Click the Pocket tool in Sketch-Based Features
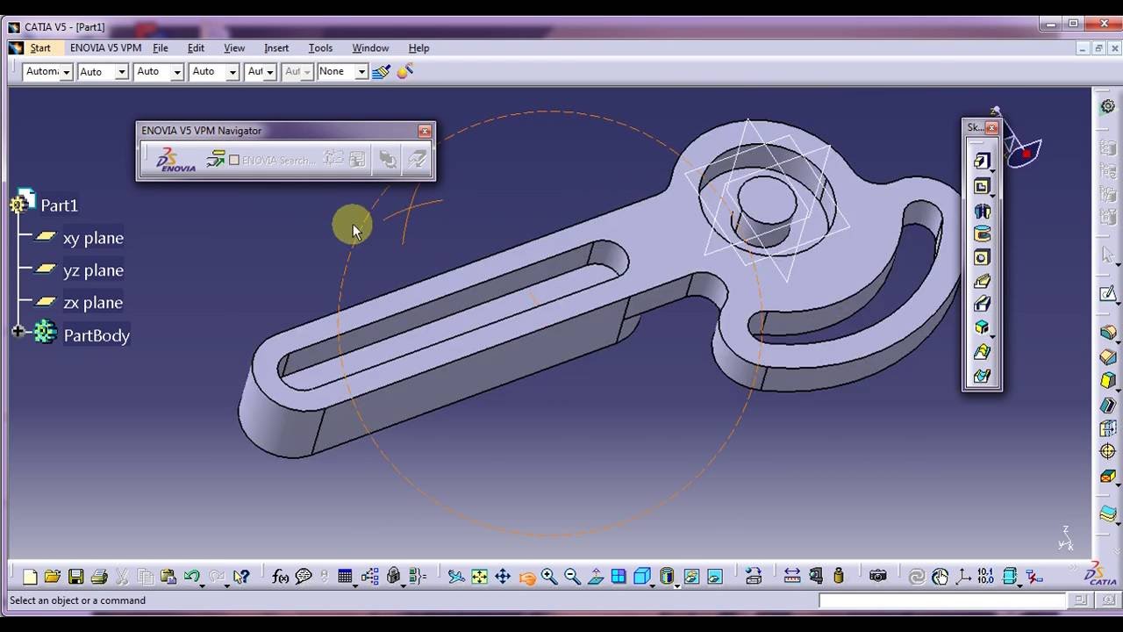The image size is (1123, 632). (x=982, y=186)
